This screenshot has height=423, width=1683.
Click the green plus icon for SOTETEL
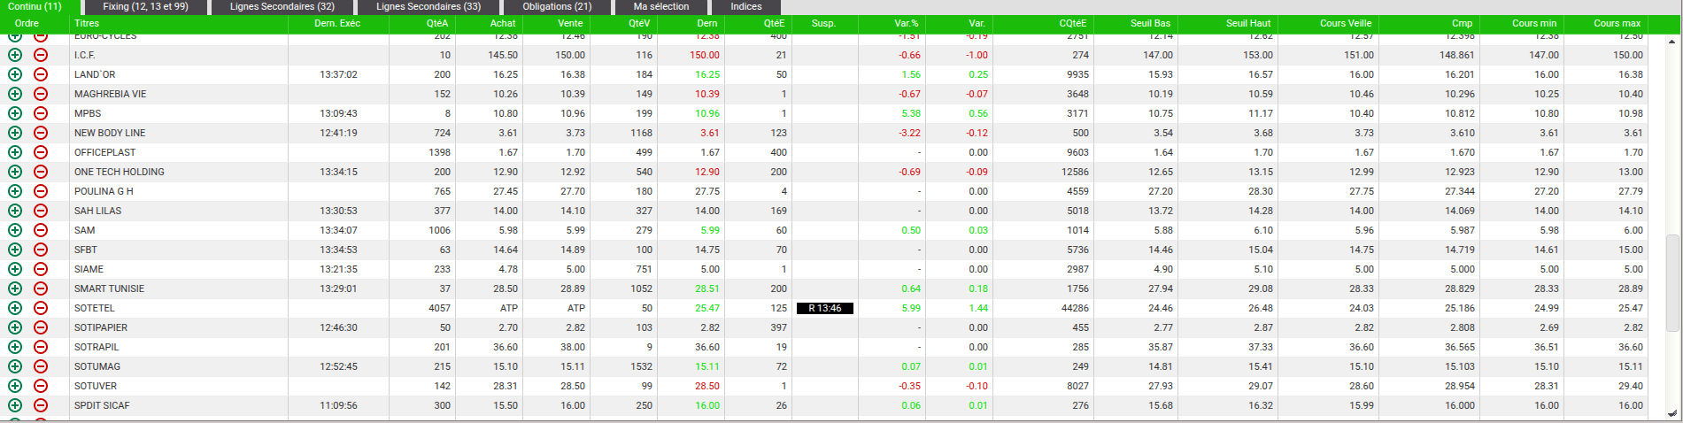(15, 308)
